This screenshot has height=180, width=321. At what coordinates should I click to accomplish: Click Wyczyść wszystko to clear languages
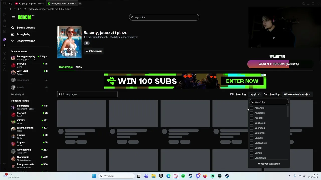[x=269, y=164]
